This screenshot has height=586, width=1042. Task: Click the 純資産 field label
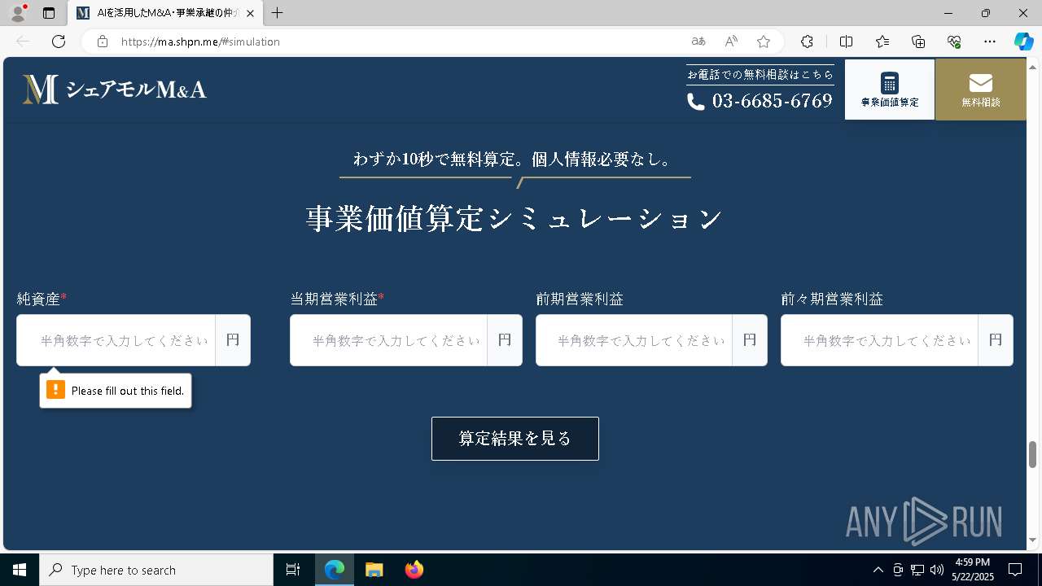click(42, 299)
